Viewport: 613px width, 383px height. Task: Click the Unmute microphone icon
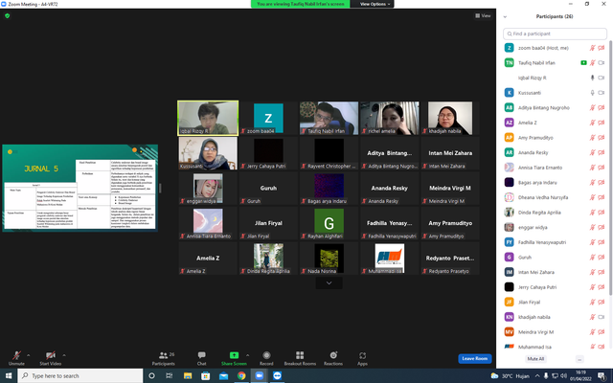(x=16, y=355)
